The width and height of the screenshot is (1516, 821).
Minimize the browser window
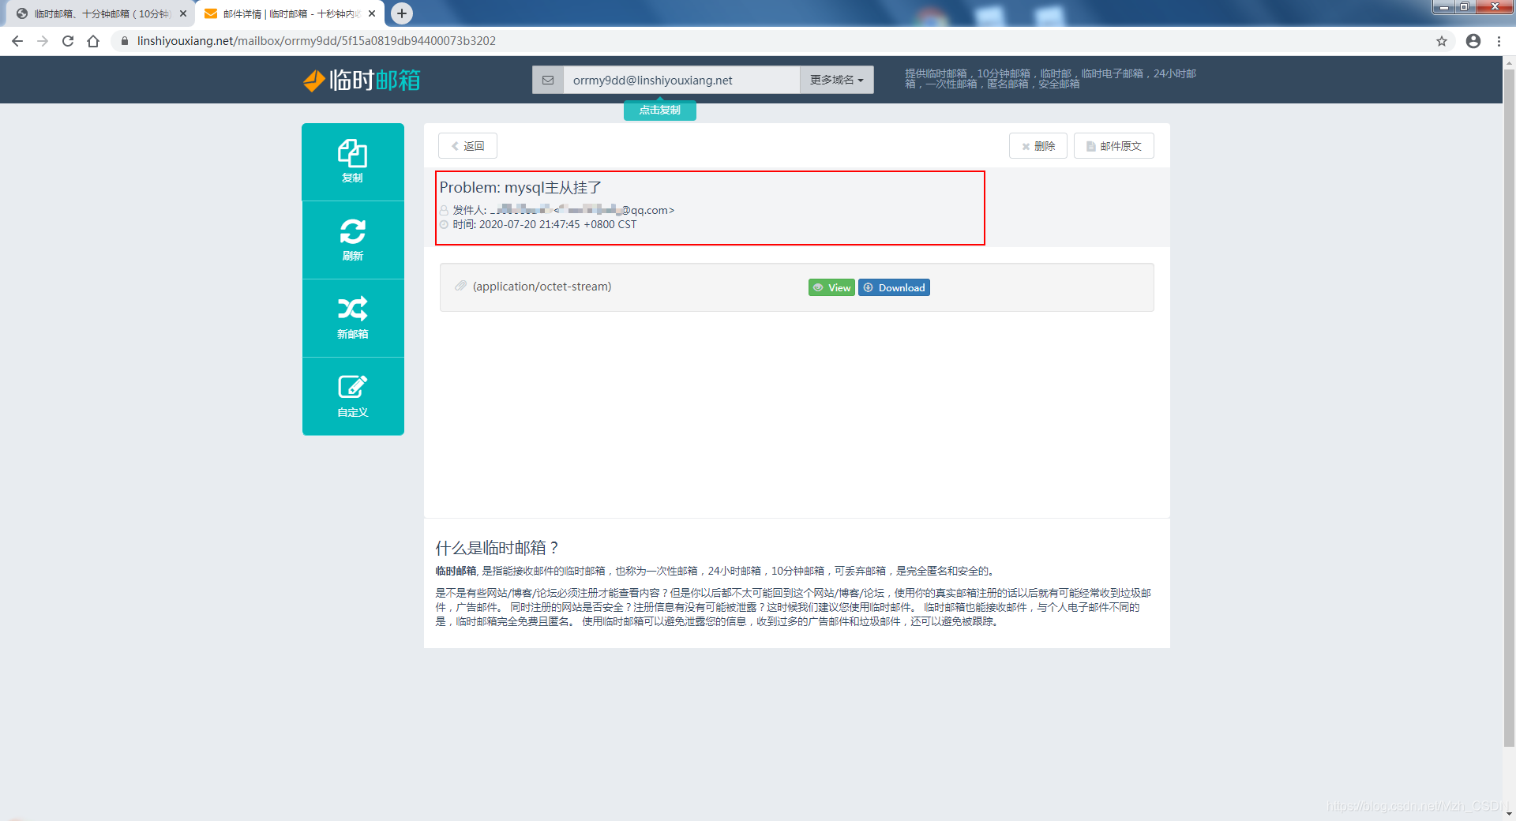(1443, 7)
